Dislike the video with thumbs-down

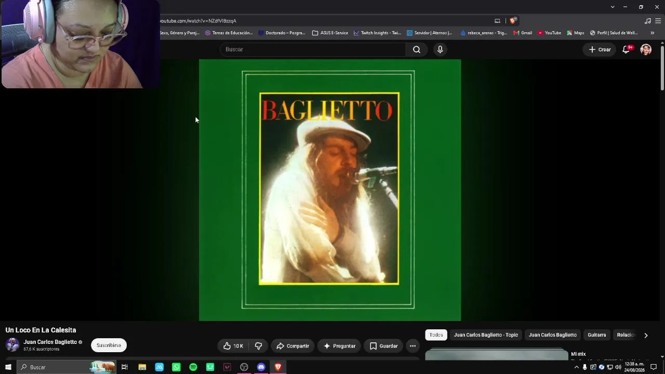[258, 346]
